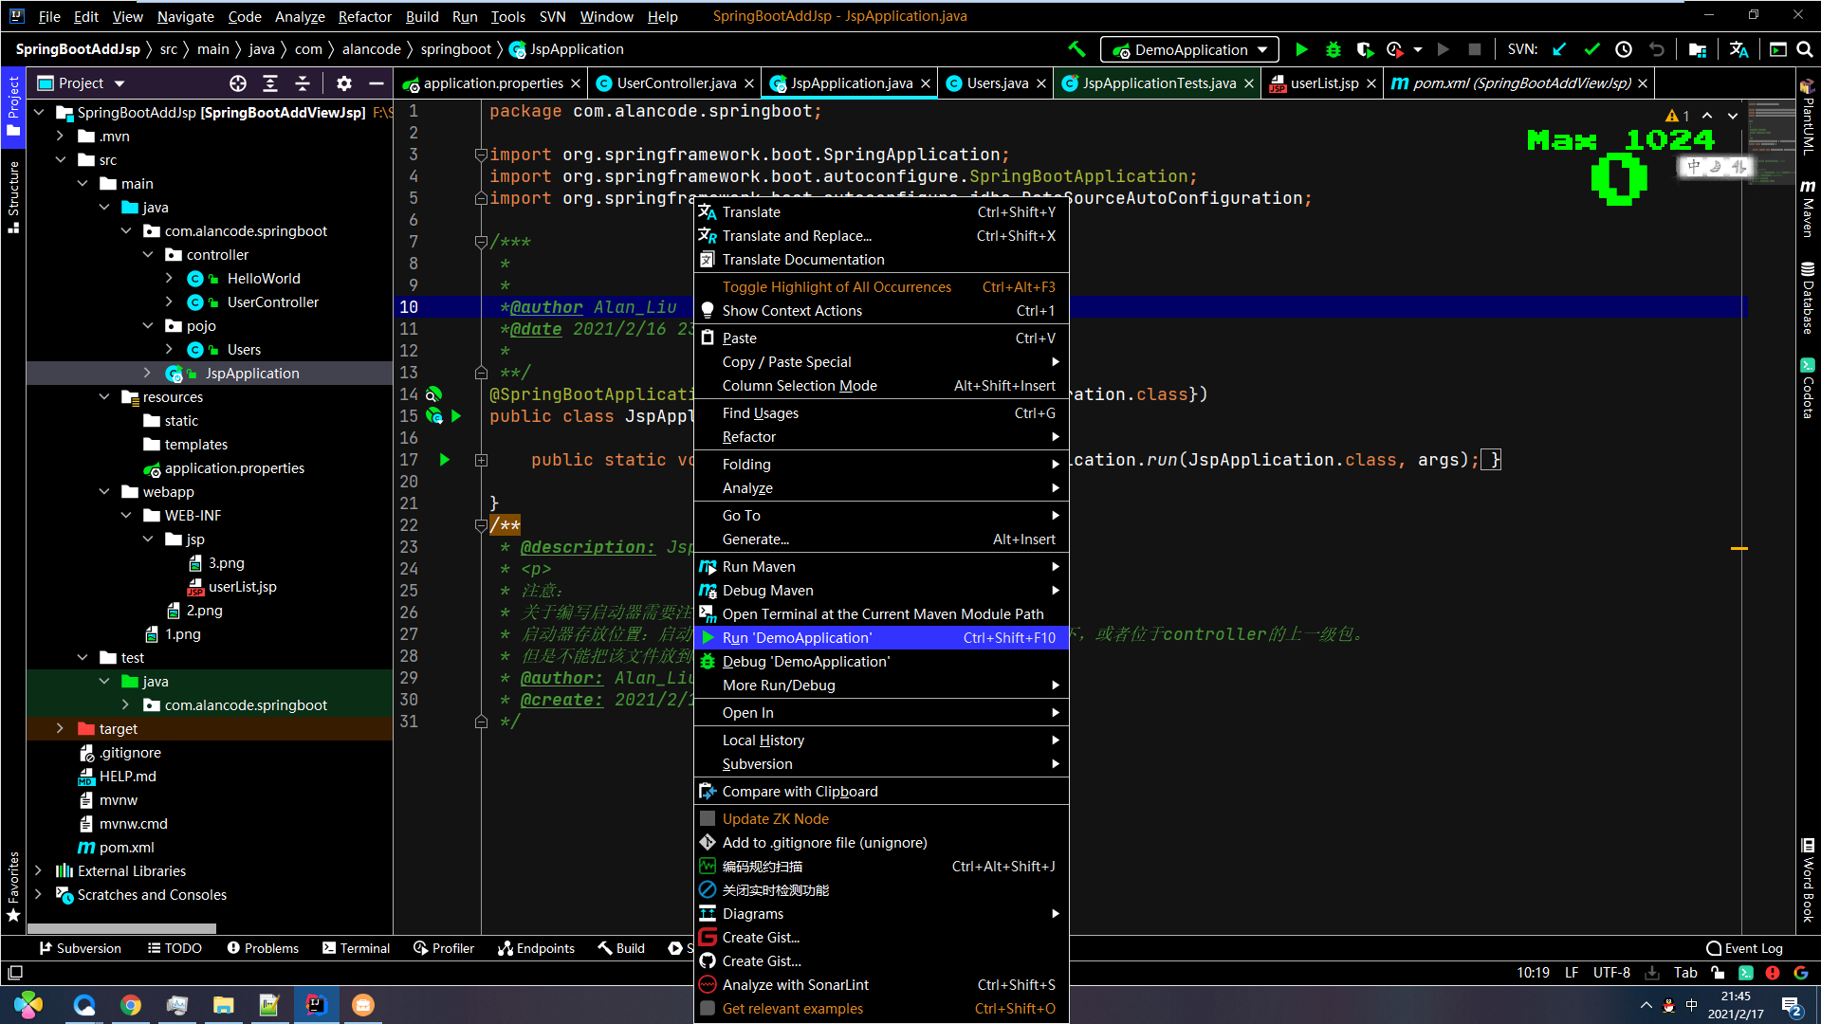Click the Project Structure icon in toolbar
The height and width of the screenshot is (1024, 1821).
[x=1697, y=49]
